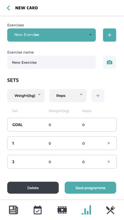Open the Weight(kg) dropdown

pyautogui.click(x=26, y=95)
